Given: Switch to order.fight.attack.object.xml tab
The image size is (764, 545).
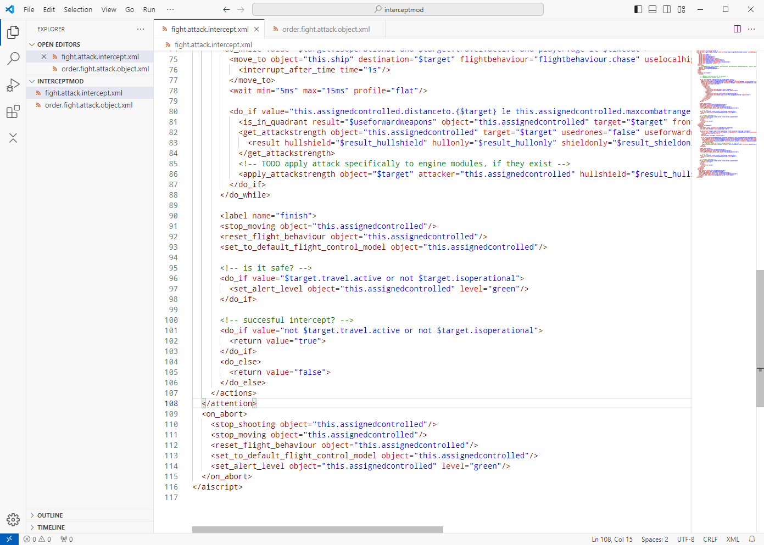Looking at the screenshot, I should (325, 29).
